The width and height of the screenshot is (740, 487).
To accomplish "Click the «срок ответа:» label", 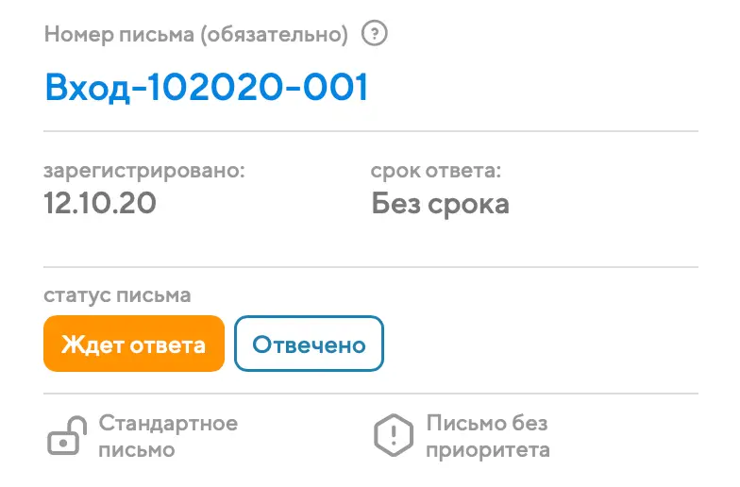I will click(x=435, y=172).
